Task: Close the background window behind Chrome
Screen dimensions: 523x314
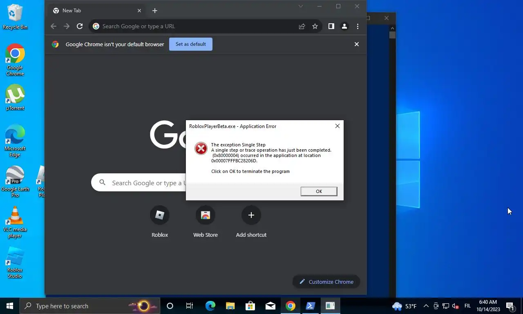Action: [387, 18]
